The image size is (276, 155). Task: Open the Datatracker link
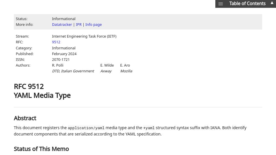62,25
